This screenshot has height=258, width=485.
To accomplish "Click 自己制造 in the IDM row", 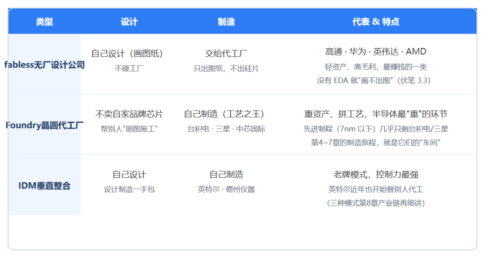I will (226, 174).
